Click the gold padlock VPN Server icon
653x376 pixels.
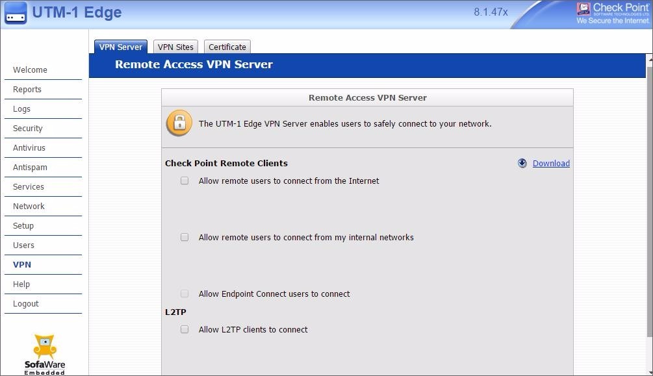(179, 123)
